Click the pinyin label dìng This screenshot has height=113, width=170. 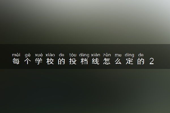129,55
